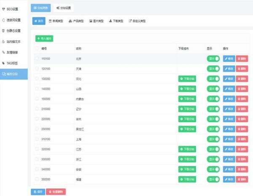This screenshot has height=196, width=253.
Task: Expand 下级分站 for 河北
Action: (187, 79)
